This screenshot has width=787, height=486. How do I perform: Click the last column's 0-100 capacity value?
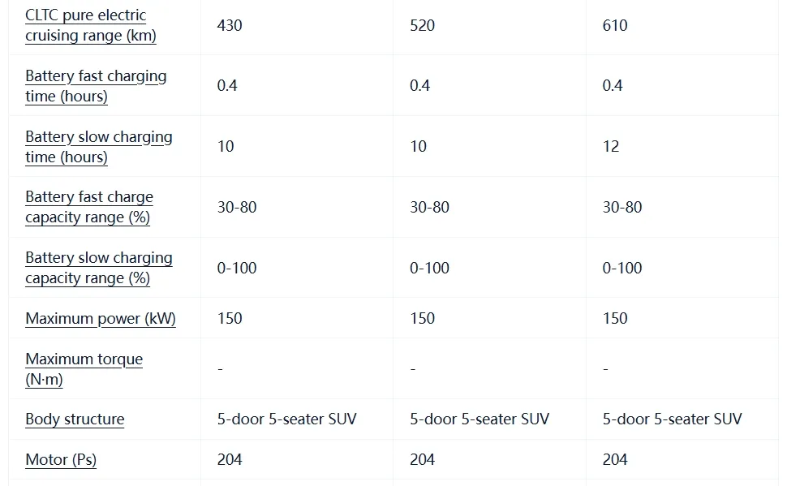[622, 268]
